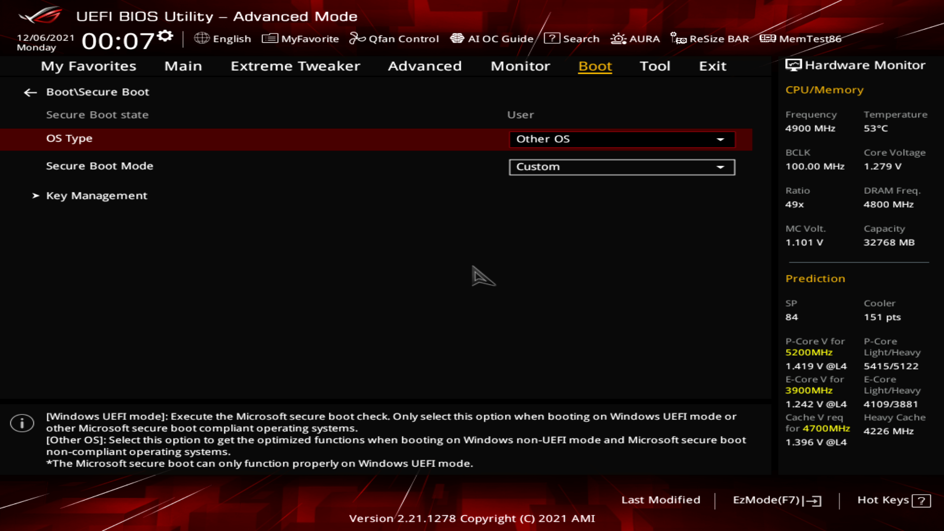Expand the Key Management submenu
The height and width of the screenshot is (531, 944).
96,196
